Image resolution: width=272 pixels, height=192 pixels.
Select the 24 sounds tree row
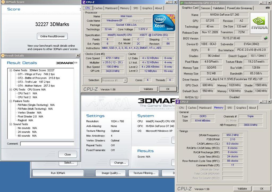(x=27, y=132)
